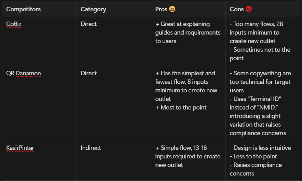Click the "Sometimes not to the point" line
This screenshot has height=181, width=302.
pyautogui.click(x=260, y=50)
